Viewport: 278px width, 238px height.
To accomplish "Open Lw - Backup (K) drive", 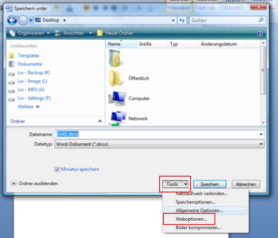I will pyautogui.click(x=34, y=73).
